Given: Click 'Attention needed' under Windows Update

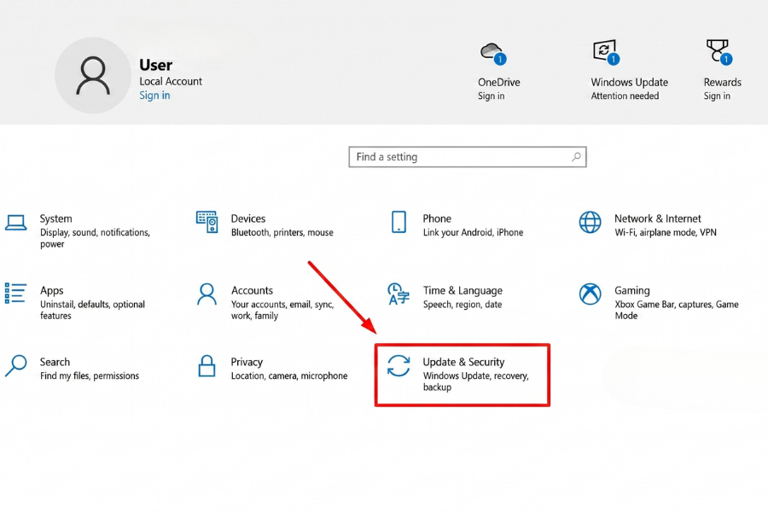Looking at the screenshot, I should pyautogui.click(x=625, y=96).
